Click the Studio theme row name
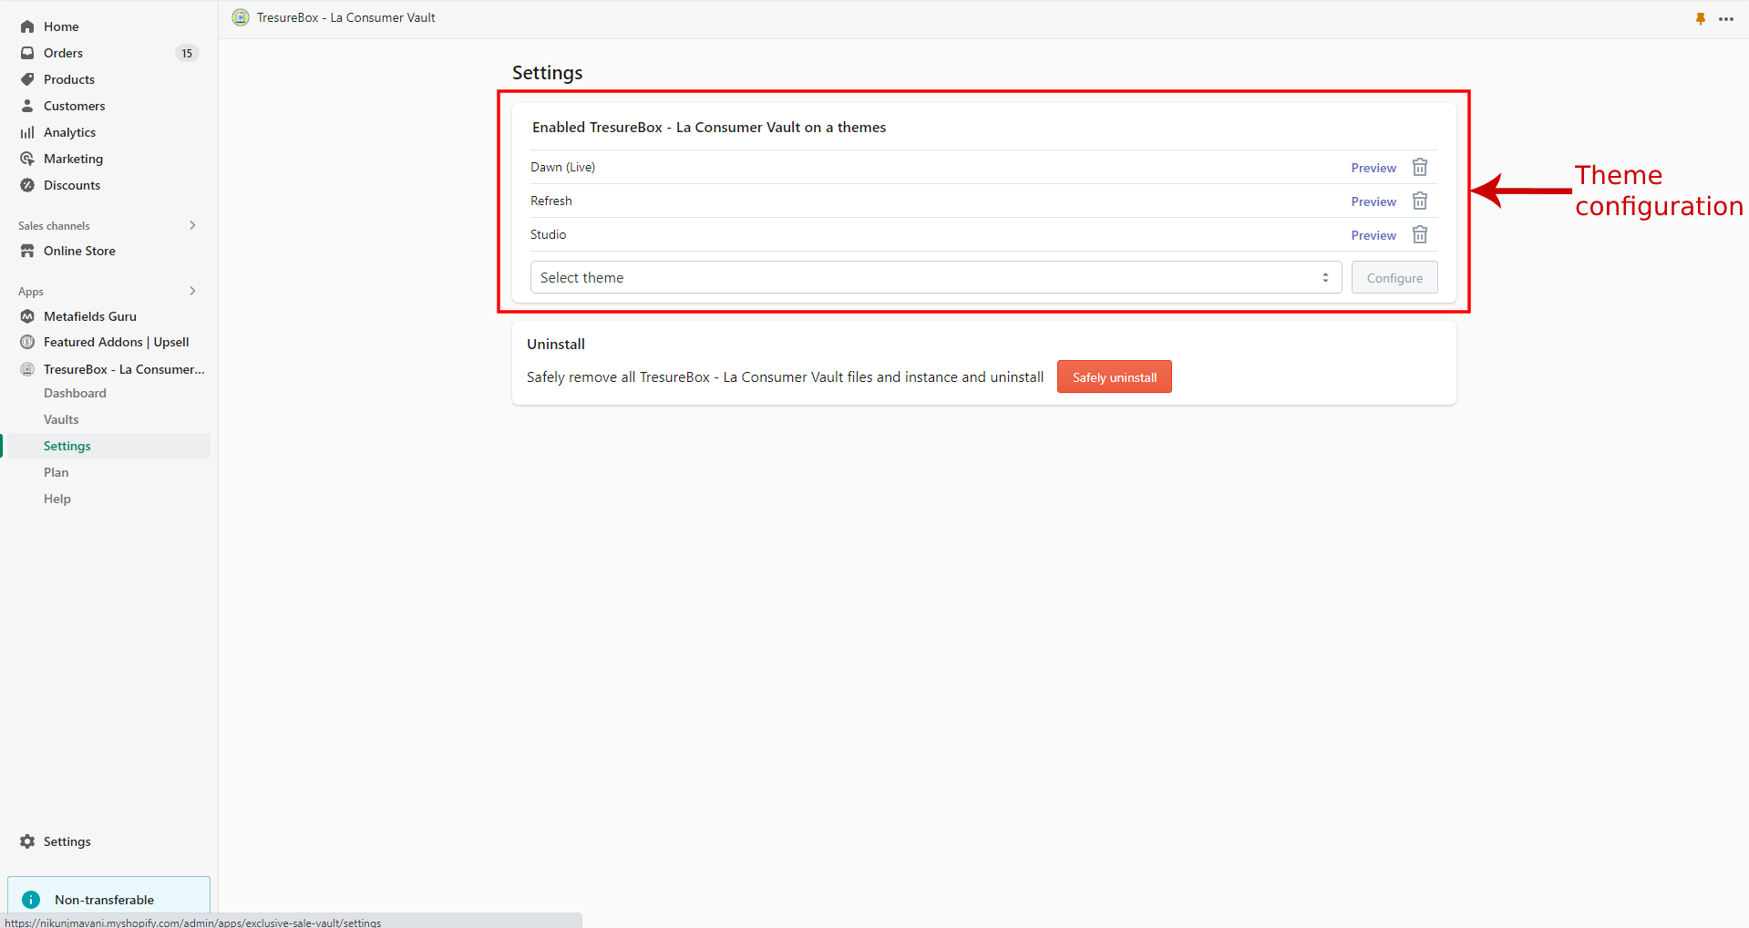 click(549, 234)
